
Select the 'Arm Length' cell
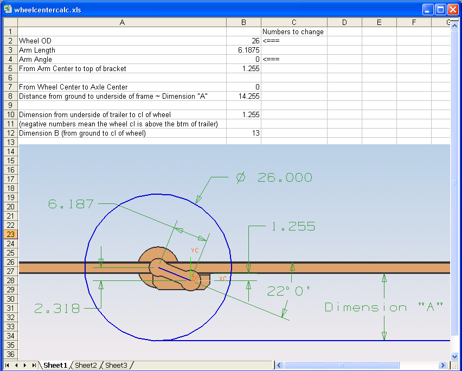(x=122, y=50)
